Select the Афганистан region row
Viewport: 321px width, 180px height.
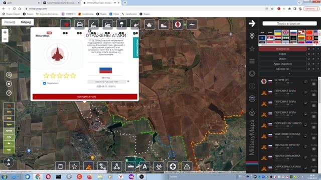[x=282, y=69]
